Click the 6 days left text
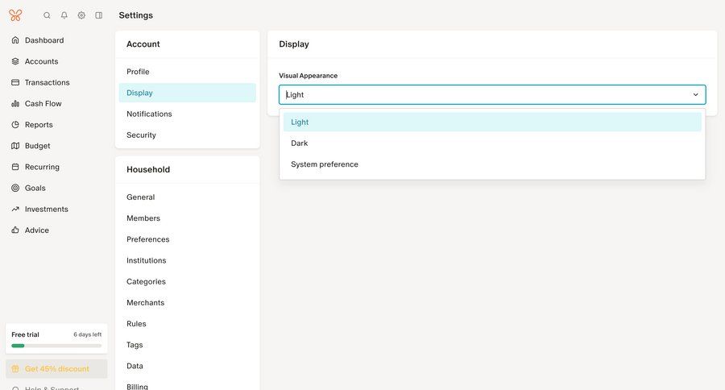This screenshot has width=725, height=390. (87, 334)
